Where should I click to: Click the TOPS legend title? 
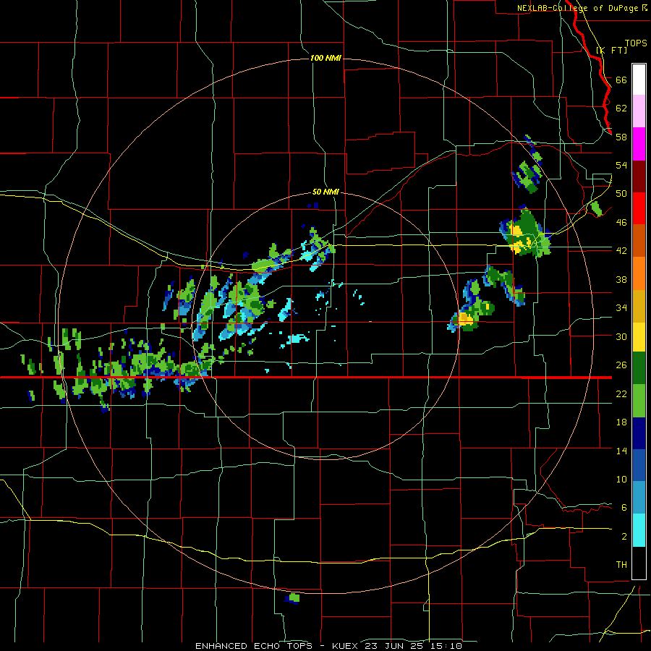tap(636, 43)
